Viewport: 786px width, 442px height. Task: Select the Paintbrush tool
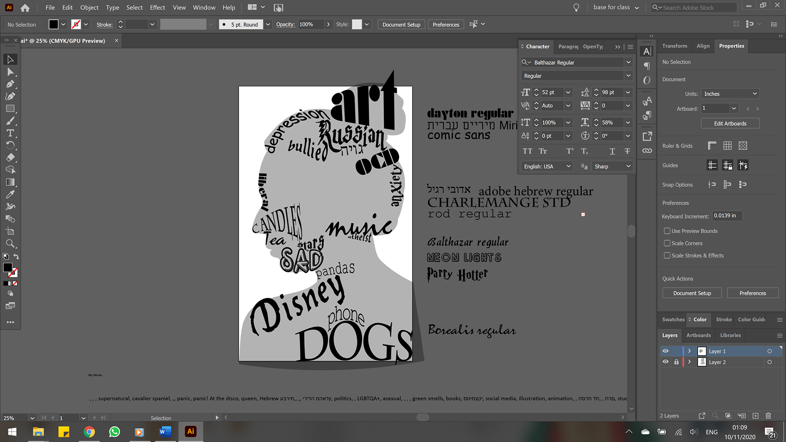click(10, 121)
